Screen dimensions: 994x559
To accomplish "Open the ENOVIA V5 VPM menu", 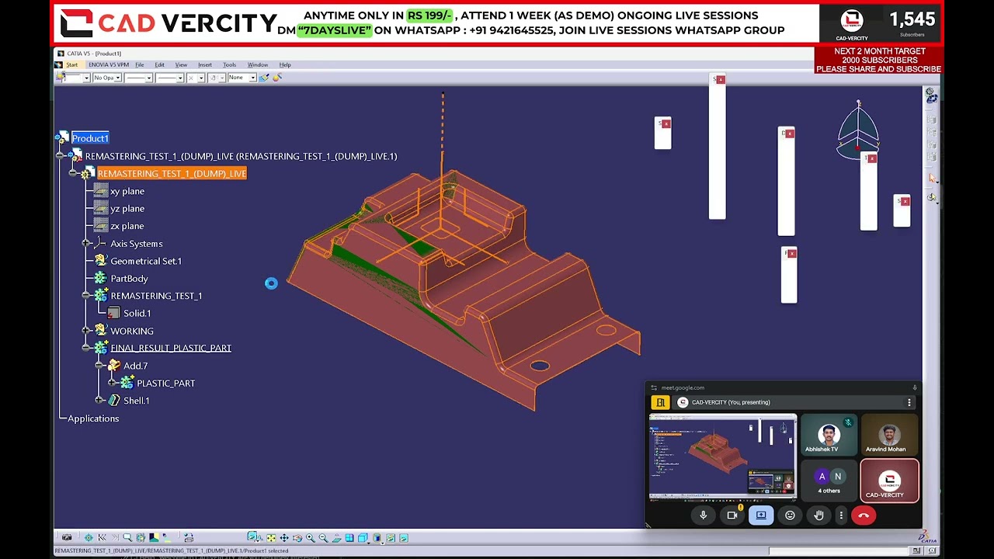I will pos(109,64).
